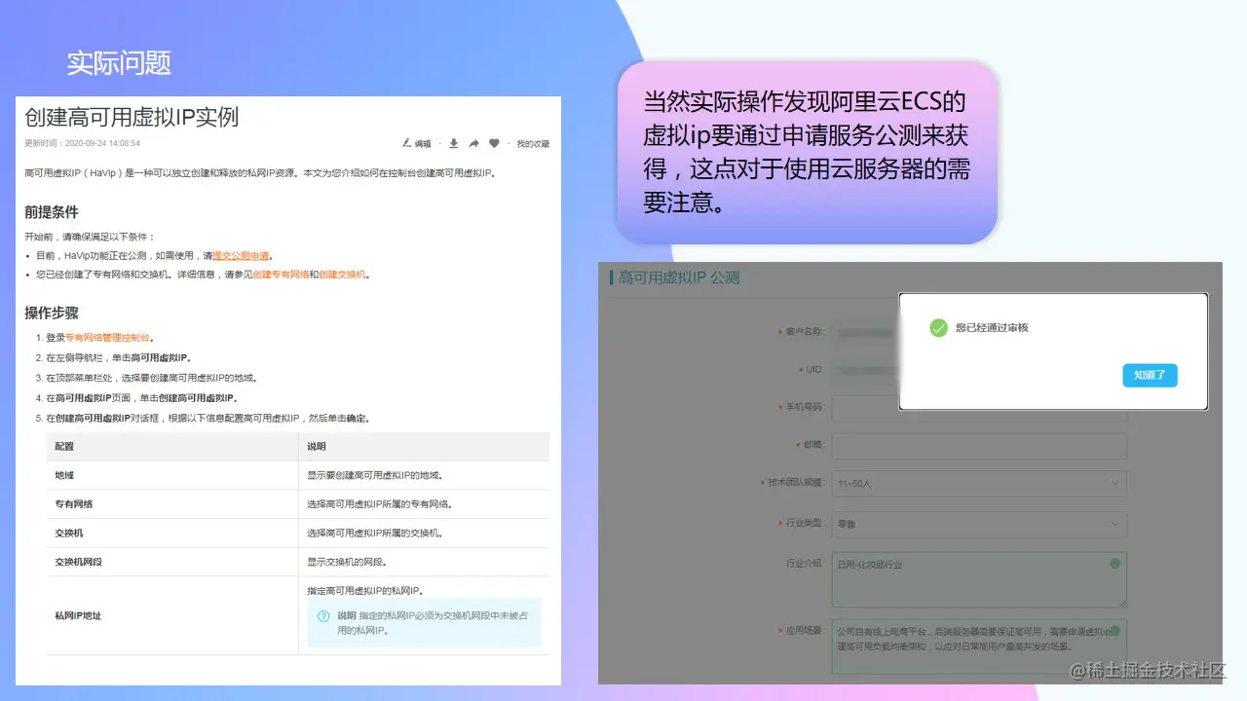
Task: Favorite the article via the heart icon
Action: coord(494,144)
